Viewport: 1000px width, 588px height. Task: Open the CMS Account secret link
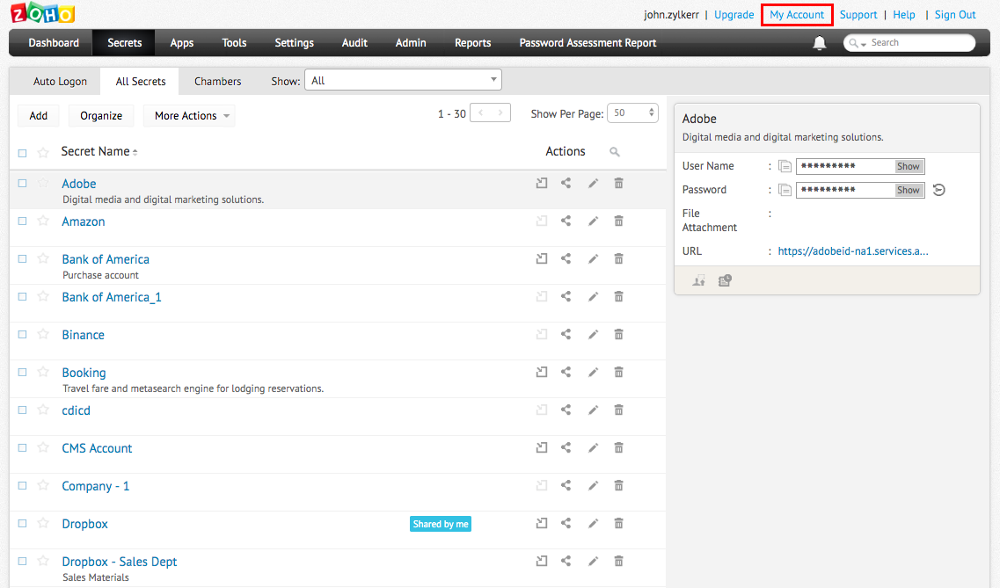click(x=97, y=448)
